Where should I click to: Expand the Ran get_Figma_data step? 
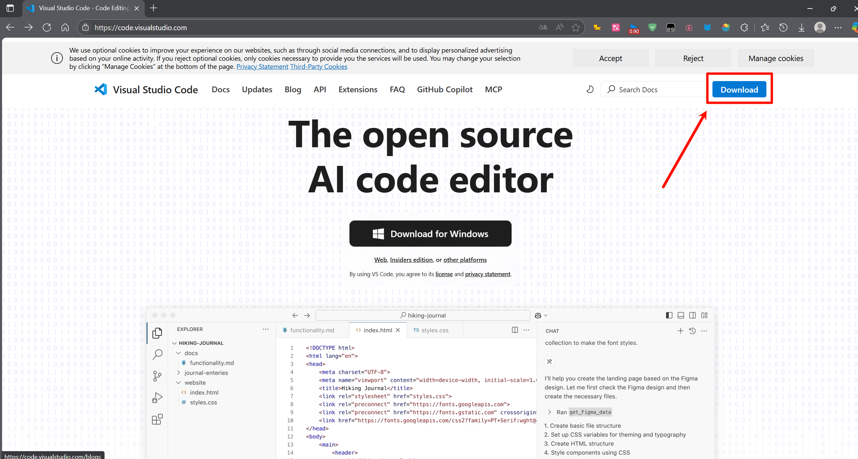(x=549, y=412)
